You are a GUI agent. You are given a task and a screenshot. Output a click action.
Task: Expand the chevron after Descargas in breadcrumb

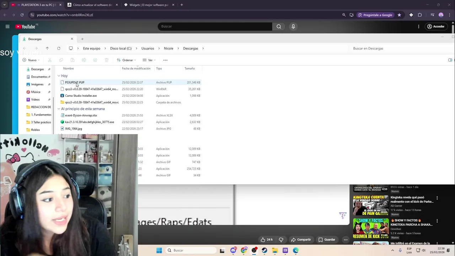(203, 48)
